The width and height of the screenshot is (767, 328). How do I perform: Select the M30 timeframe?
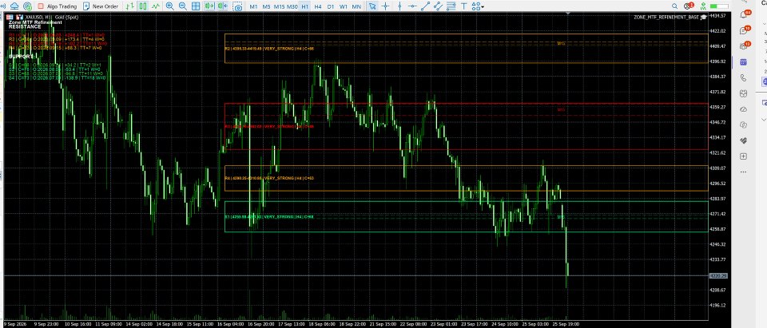[x=292, y=6]
